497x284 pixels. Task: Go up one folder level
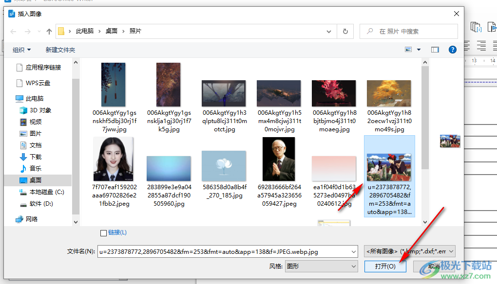pyautogui.click(x=49, y=31)
